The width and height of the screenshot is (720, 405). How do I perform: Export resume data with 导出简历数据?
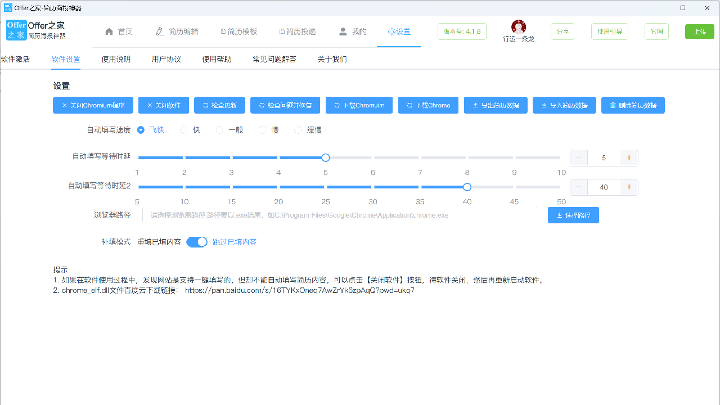496,105
